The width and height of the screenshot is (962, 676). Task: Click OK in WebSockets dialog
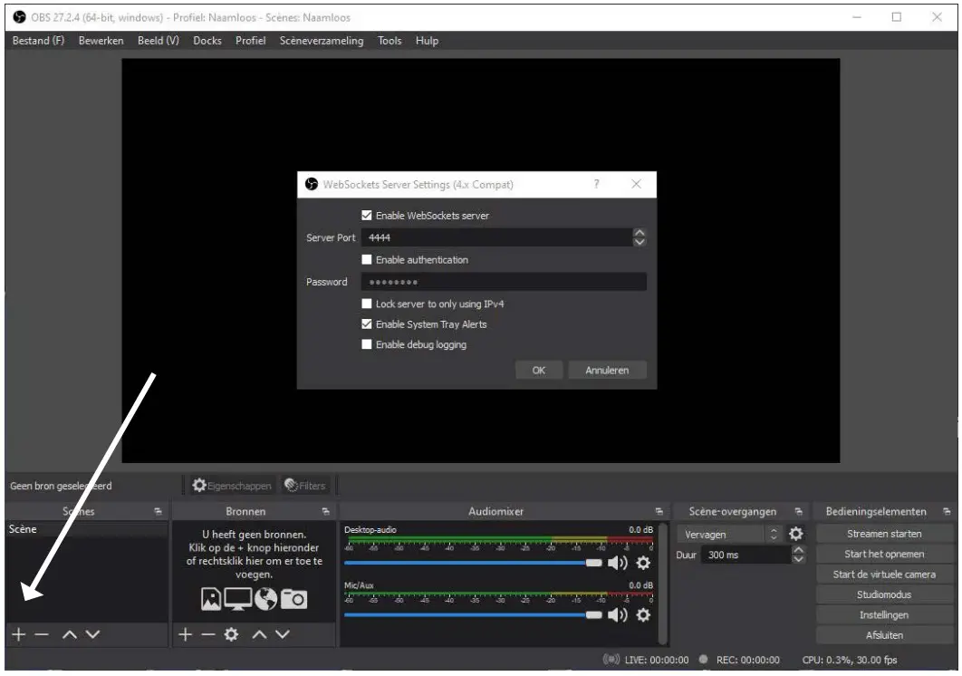(x=539, y=371)
